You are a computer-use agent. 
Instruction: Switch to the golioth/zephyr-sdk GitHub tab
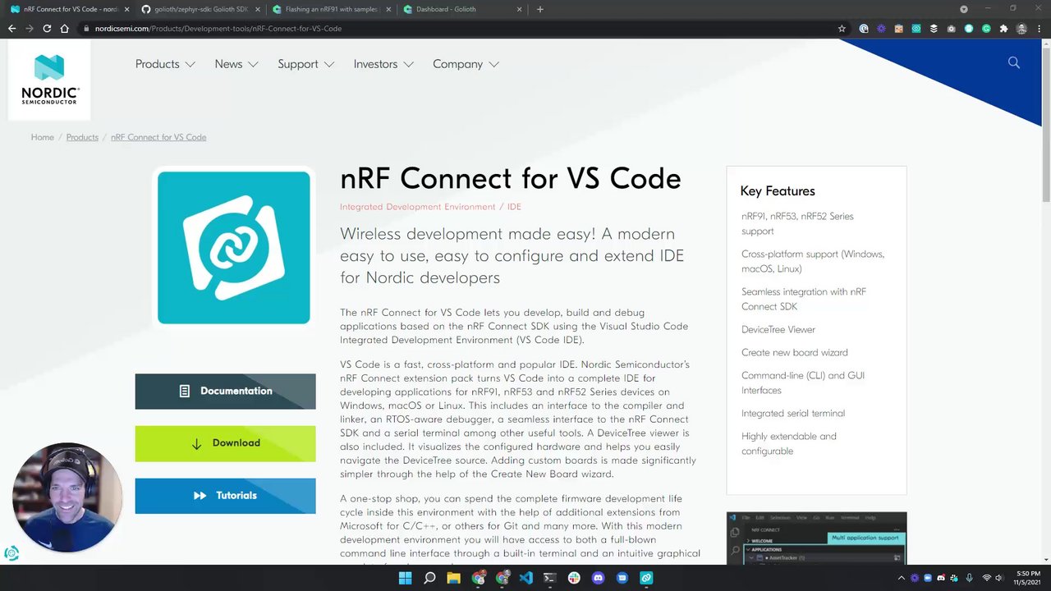point(200,9)
